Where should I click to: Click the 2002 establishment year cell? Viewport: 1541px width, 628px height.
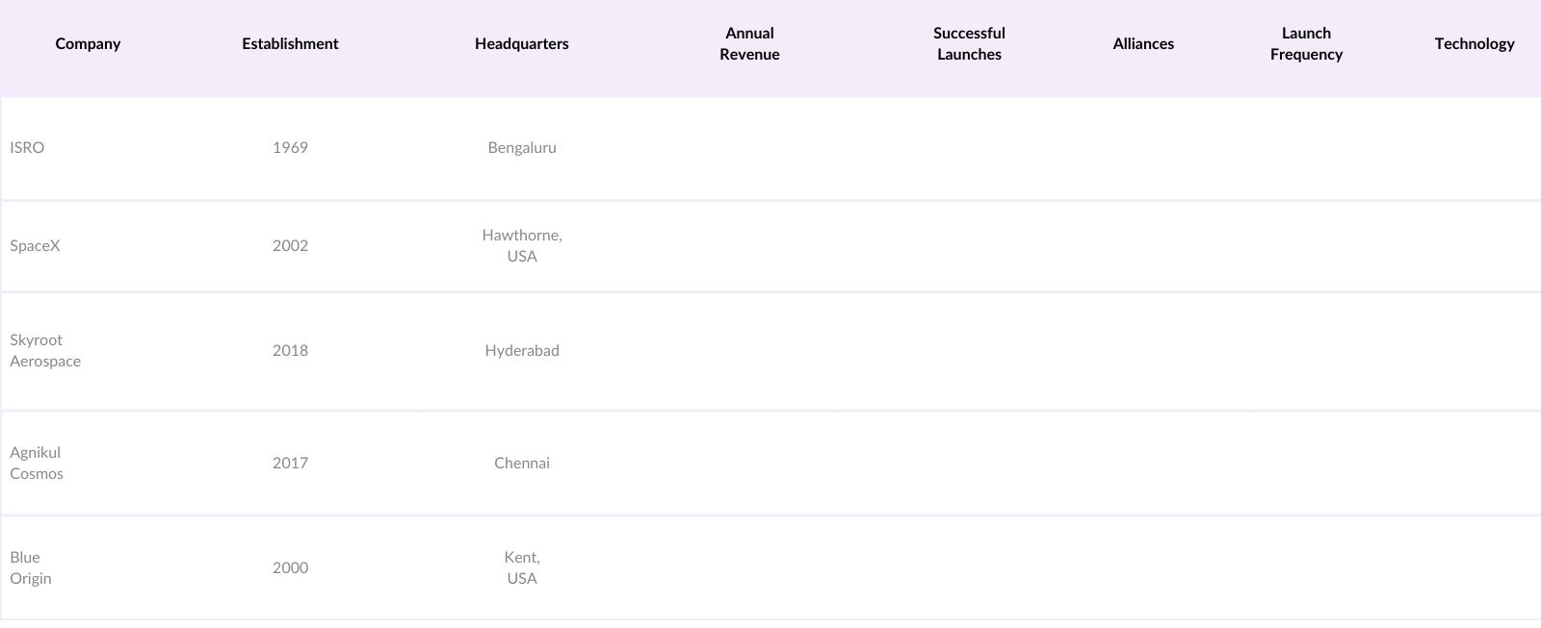pos(290,245)
